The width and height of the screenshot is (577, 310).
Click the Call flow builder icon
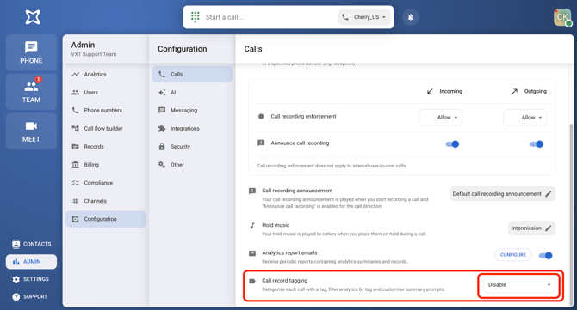click(x=76, y=129)
